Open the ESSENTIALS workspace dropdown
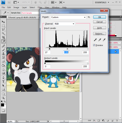 102,2
